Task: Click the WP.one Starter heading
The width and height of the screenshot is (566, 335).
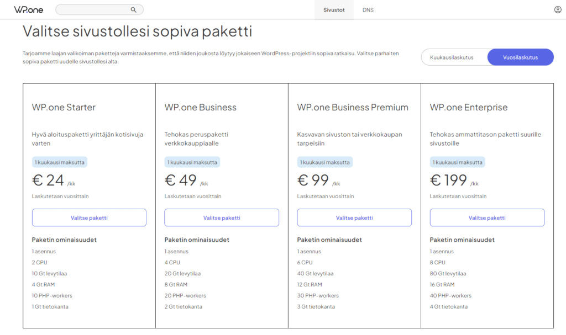Action: point(64,108)
